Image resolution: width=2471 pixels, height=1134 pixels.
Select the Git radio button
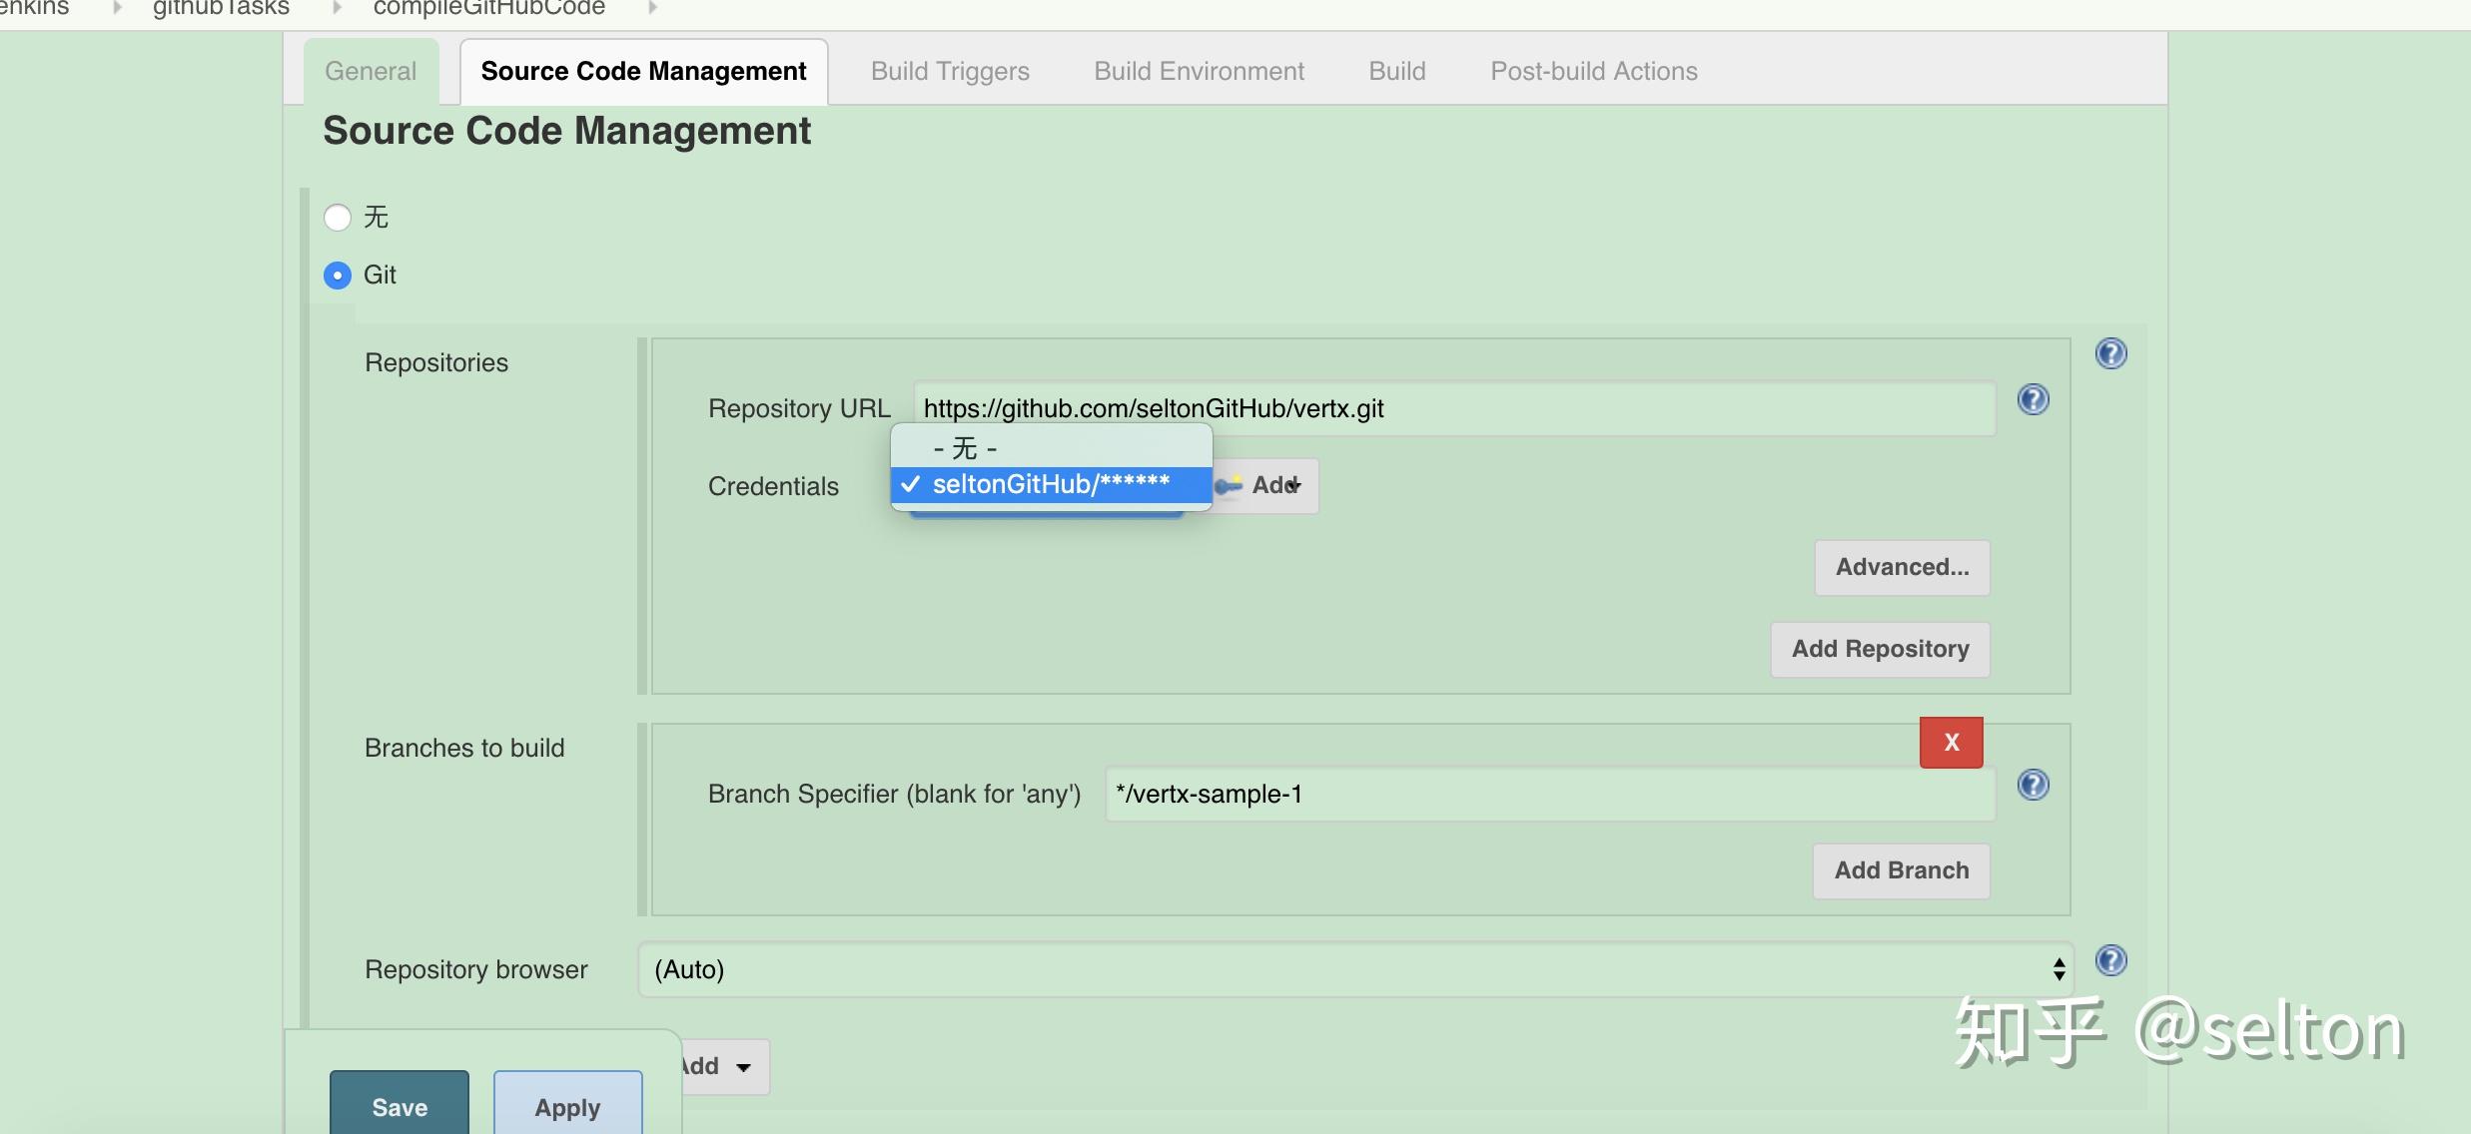338,276
